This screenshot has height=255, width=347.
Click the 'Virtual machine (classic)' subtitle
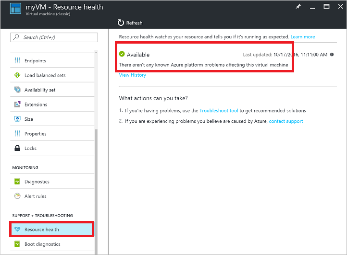point(48,14)
